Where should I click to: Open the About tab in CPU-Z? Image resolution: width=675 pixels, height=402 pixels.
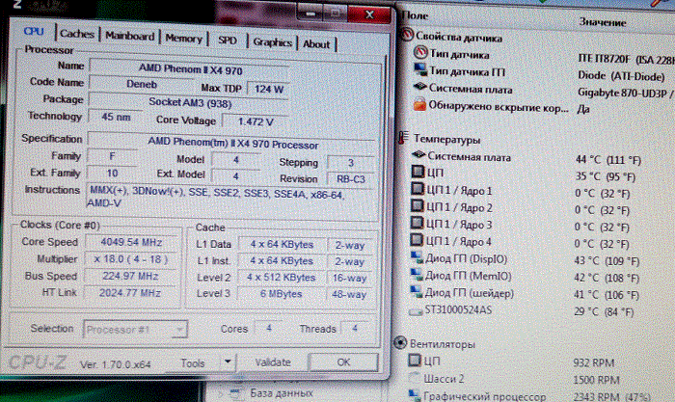click(x=316, y=44)
